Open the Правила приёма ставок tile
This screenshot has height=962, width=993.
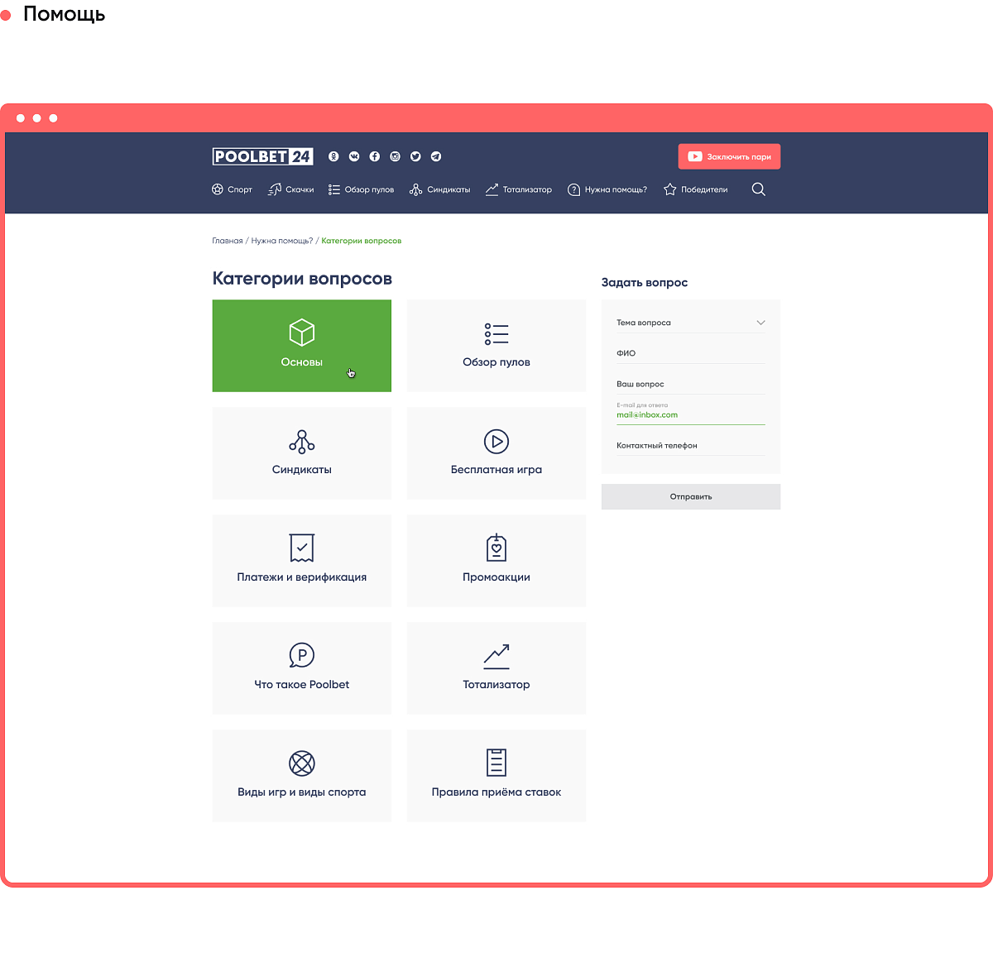click(496, 776)
